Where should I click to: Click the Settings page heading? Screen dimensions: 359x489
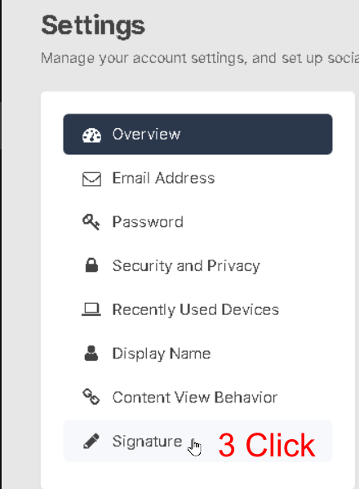[x=93, y=27]
